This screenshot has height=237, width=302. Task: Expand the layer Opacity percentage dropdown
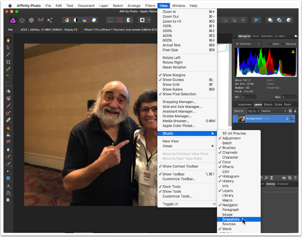(x=252, y=111)
